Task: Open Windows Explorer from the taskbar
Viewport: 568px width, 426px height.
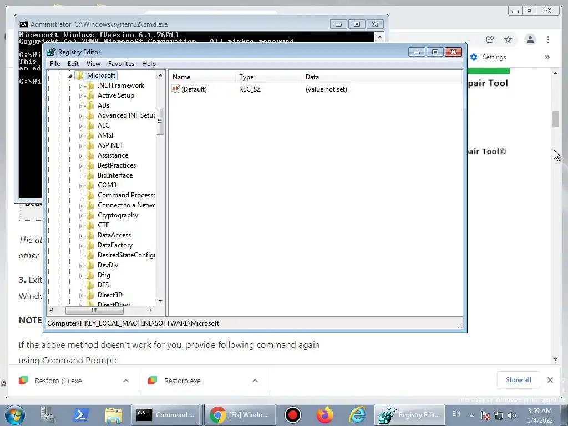Action: pos(113,415)
